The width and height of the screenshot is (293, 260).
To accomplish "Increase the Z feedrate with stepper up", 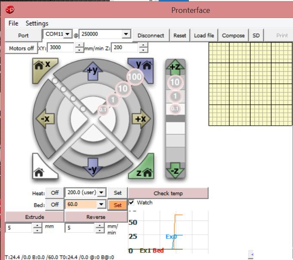I will [x=143, y=45].
